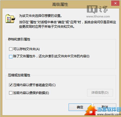Click the 压缩或加密属性 group heading
The image size is (121, 117).
coord(19,75)
